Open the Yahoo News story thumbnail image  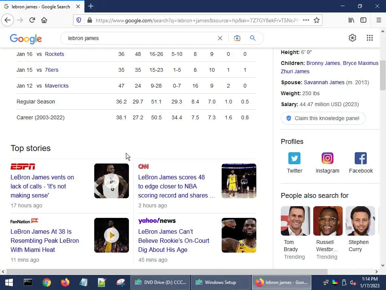click(x=239, y=235)
